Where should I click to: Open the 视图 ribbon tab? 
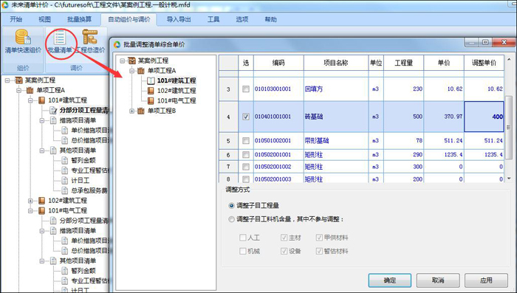pos(44,19)
